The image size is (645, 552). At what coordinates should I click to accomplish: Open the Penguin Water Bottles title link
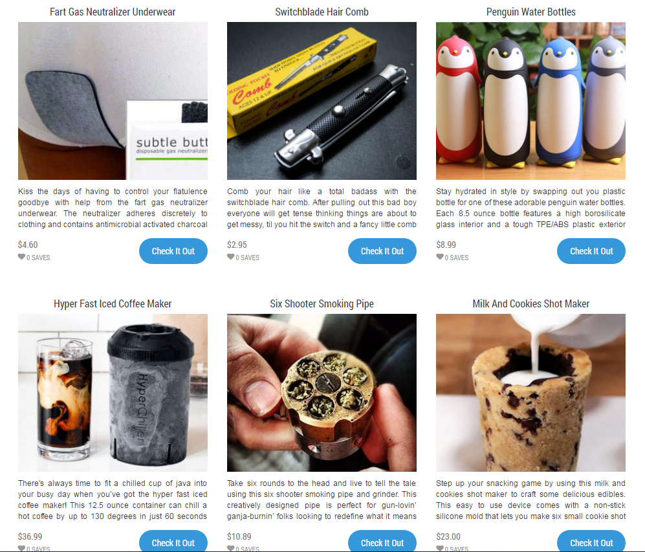tap(530, 12)
